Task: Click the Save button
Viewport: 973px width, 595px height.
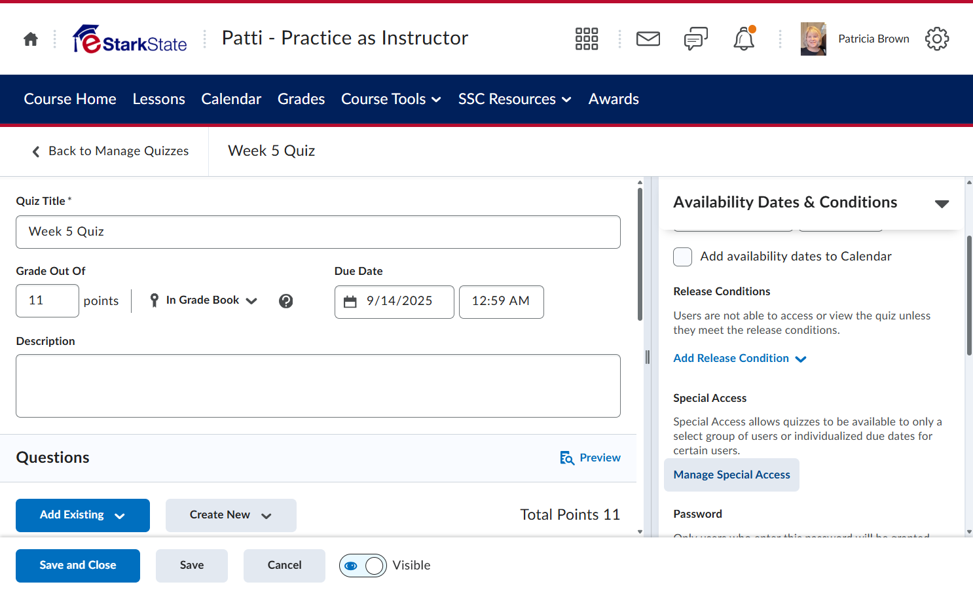Action: 192,566
